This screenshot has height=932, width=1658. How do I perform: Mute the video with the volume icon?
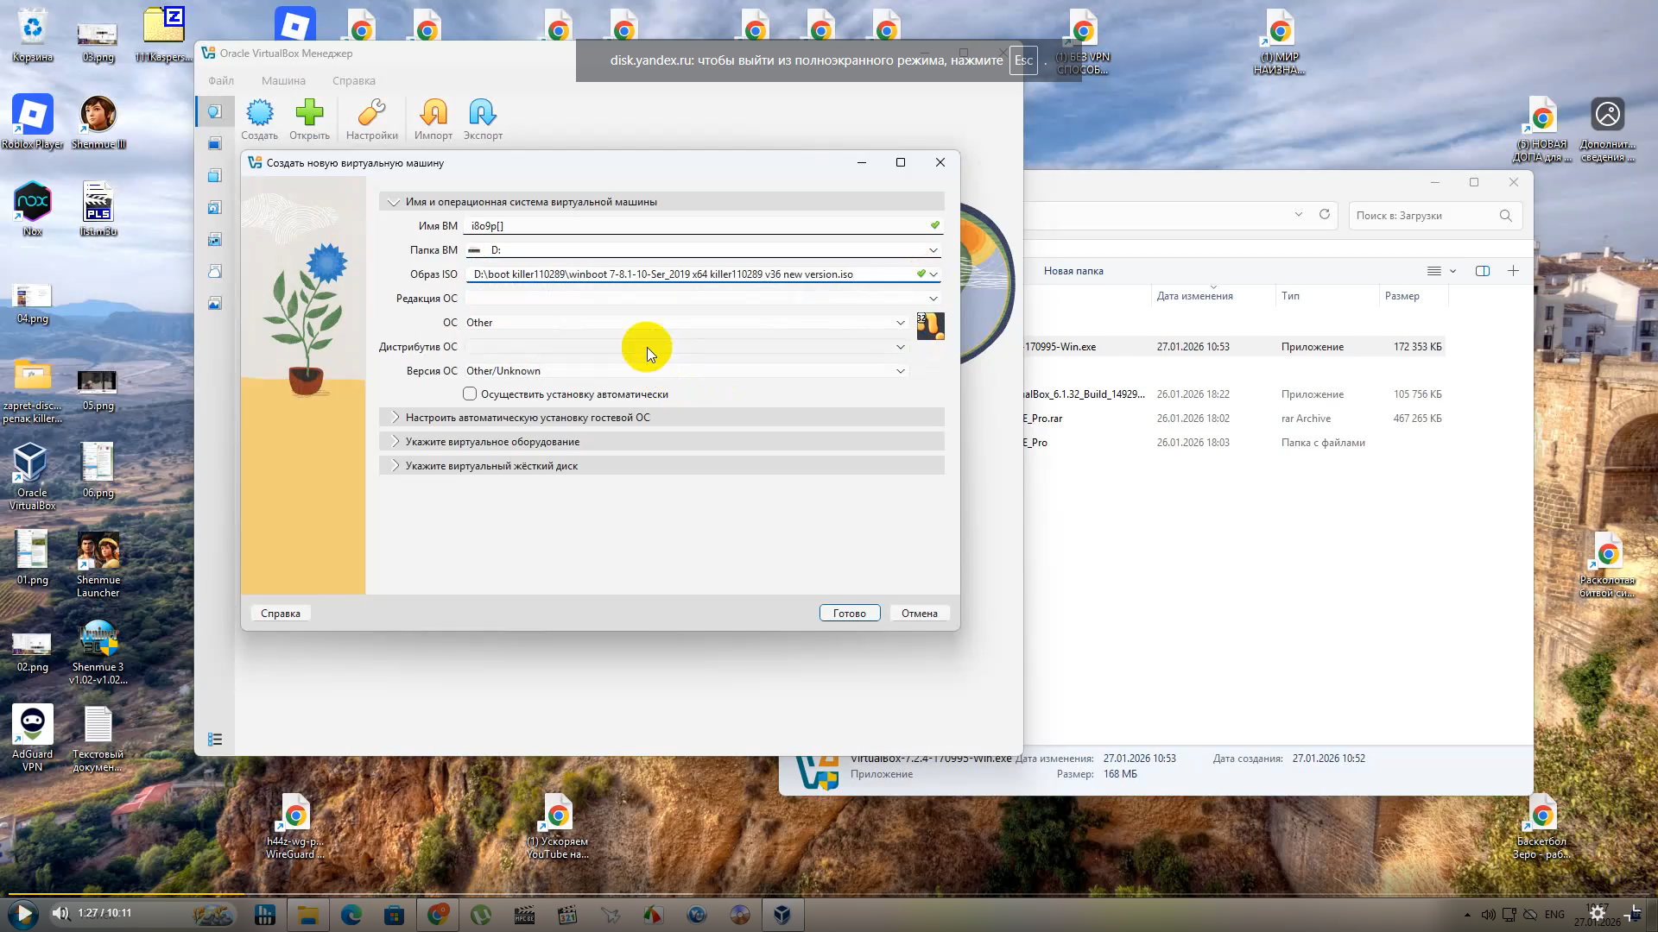60,913
